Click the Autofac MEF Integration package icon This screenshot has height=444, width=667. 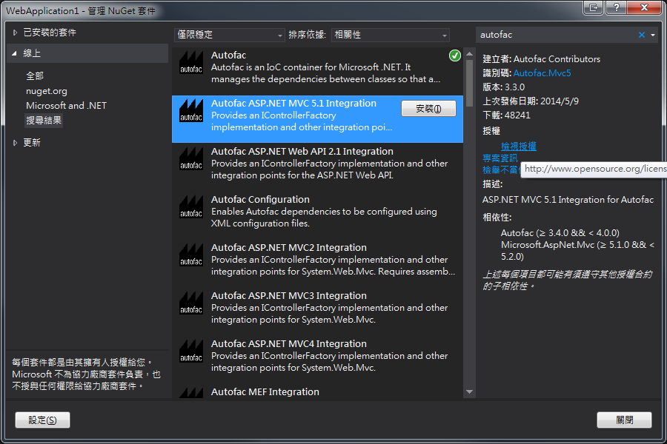[191, 392]
